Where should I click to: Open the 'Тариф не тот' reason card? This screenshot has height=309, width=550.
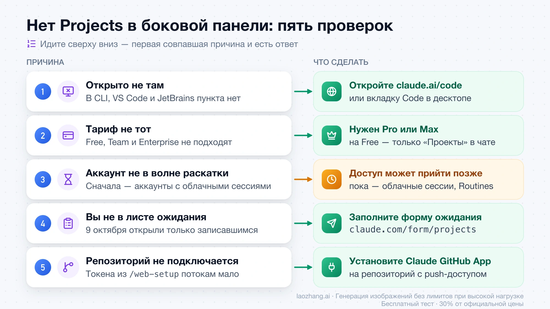pyautogui.click(x=159, y=135)
